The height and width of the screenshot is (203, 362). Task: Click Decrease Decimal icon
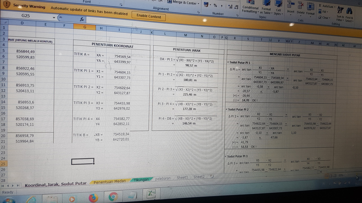tap(236, 7)
